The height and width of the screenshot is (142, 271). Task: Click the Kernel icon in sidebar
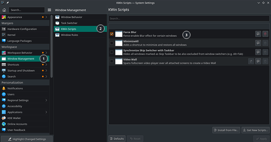pos(4,35)
